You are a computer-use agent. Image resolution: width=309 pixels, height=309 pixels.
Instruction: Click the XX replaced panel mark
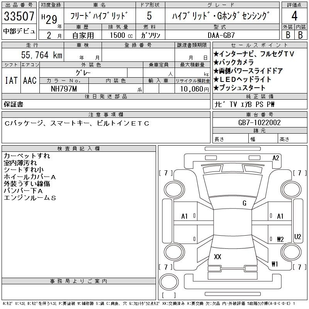tap(217, 257)
